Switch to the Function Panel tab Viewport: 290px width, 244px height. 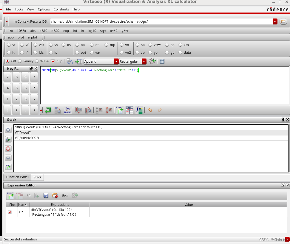17,177
